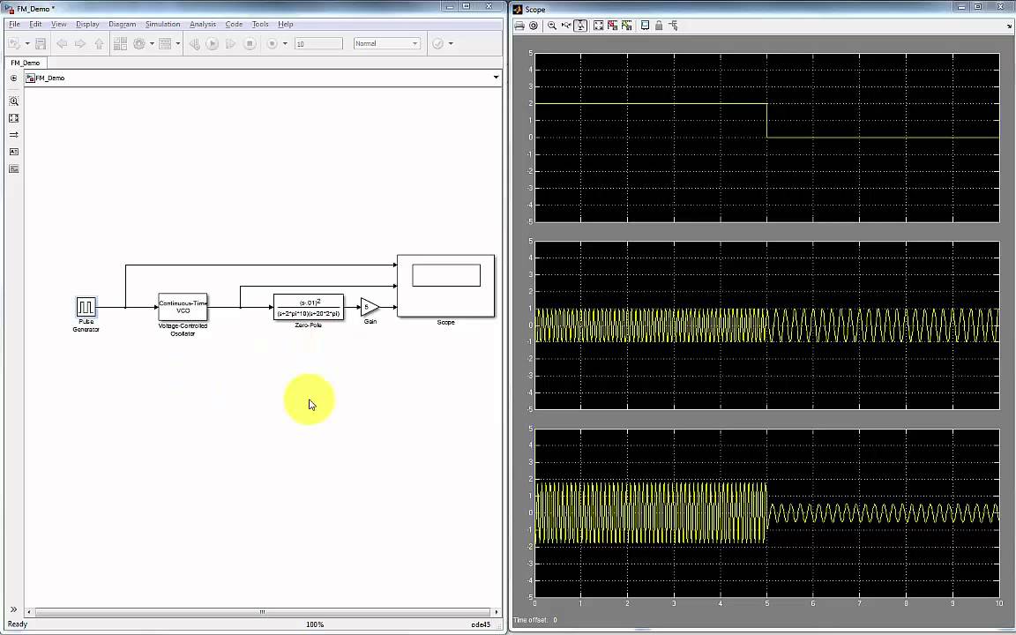Select the FM_Demo tab

point(26,63)
